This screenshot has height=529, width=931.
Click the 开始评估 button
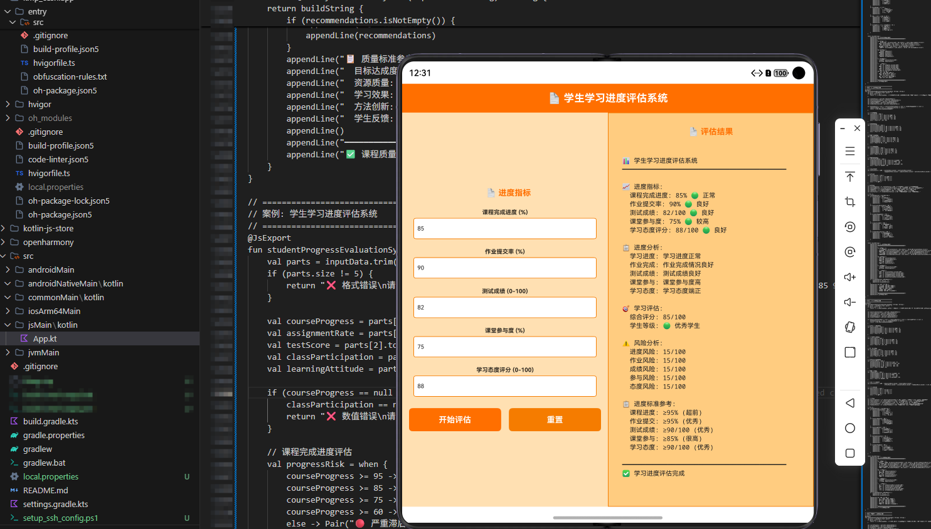(455, 419)
